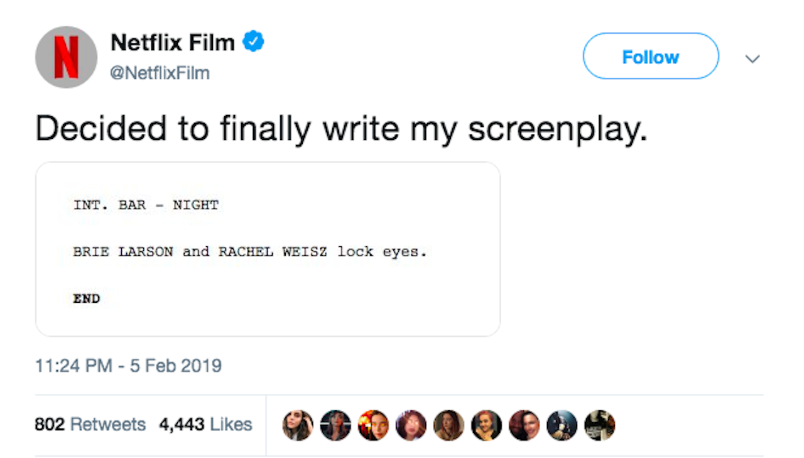Click the fourth liker avatar with purple tint
The width and height of the screenshot is (804, 458).
click(x=411, y=425)
